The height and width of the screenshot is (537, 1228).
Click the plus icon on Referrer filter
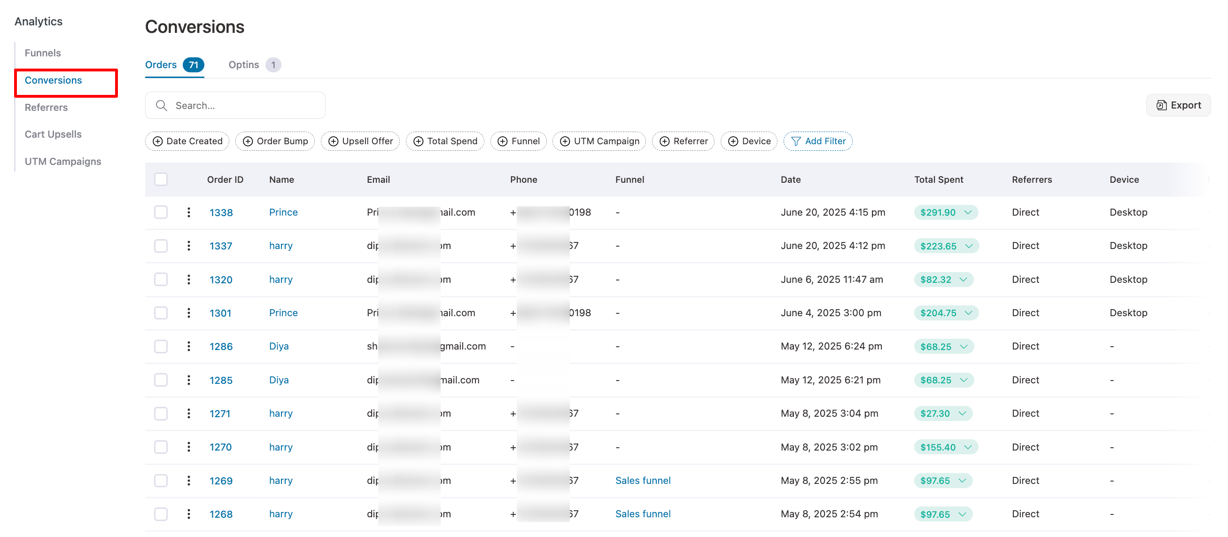tap(665, 141)
